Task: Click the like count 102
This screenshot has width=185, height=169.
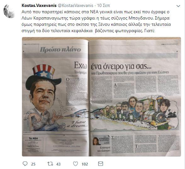Action: (x=85, y=164)
